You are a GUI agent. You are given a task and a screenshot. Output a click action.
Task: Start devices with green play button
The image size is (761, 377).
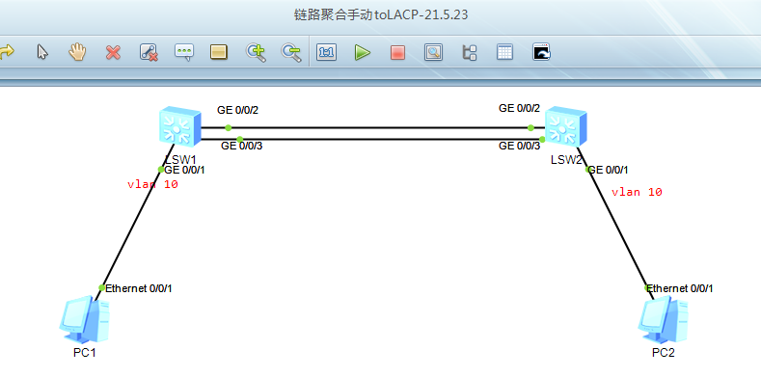[362, 52]
